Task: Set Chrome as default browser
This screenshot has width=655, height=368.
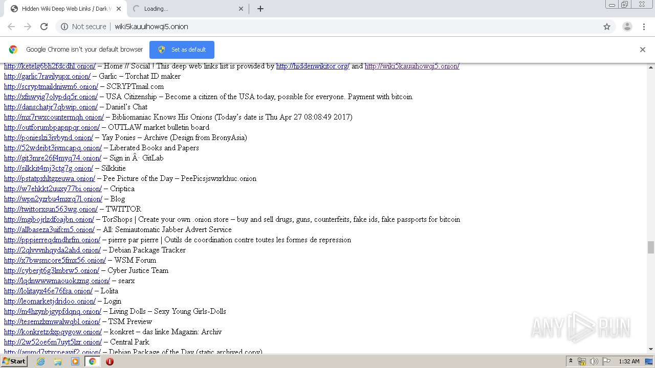Action: (x=182, y=50)
